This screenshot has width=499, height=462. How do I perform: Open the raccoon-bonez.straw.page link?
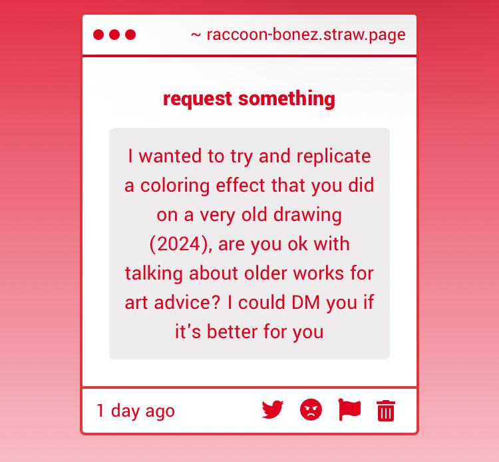[305, 35]
